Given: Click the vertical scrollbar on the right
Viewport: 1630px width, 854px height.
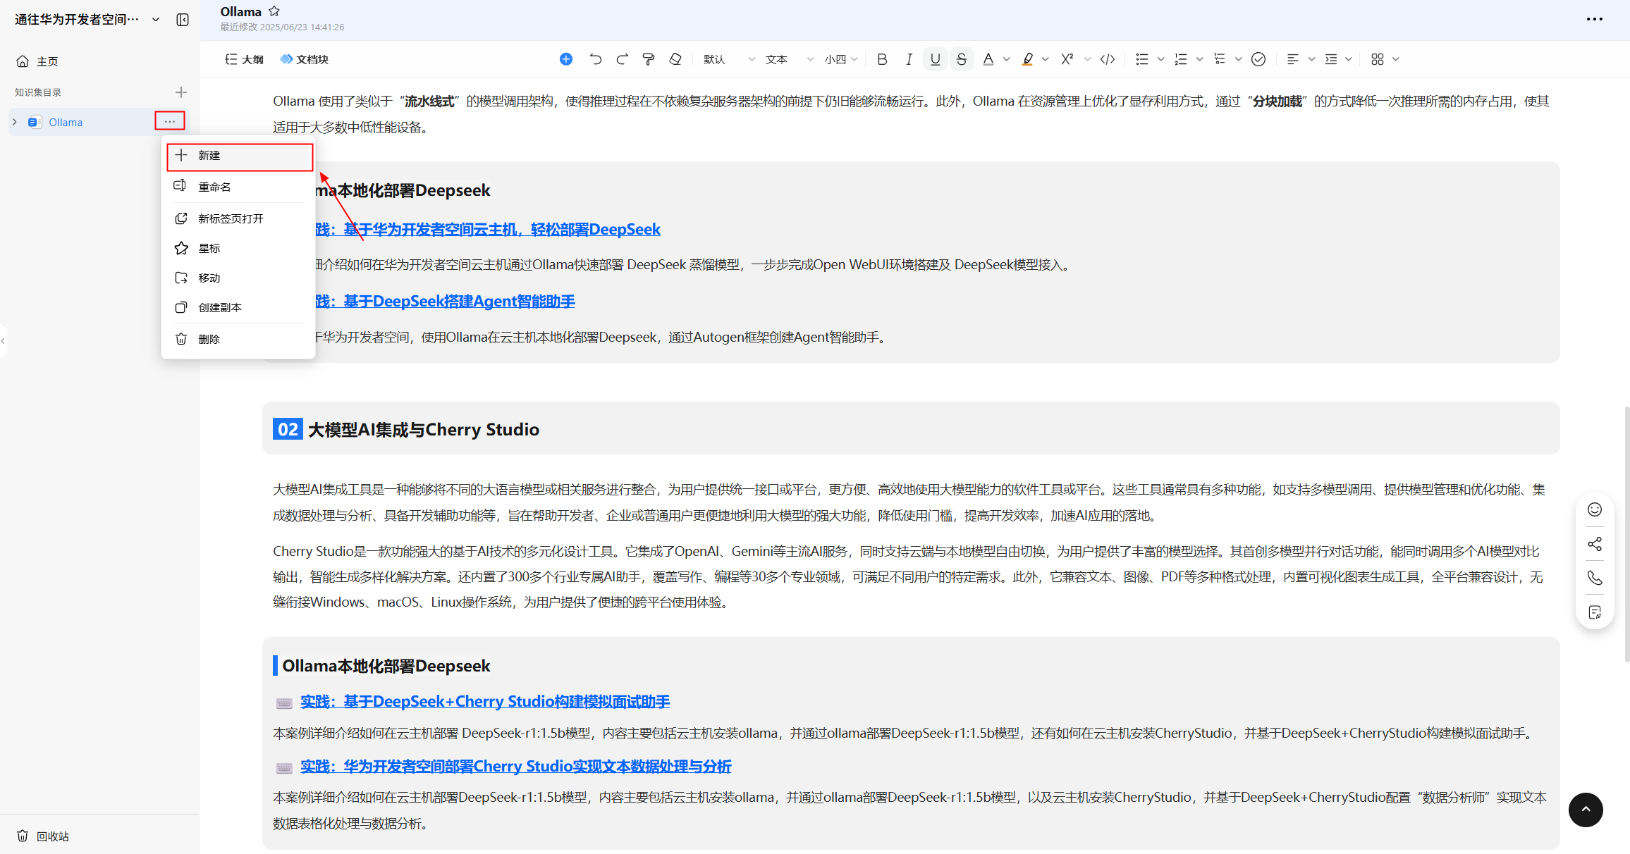Looking at the screenshot, I should (x=1626, y=534).
